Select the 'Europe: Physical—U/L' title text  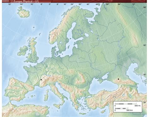coord(26,2)
